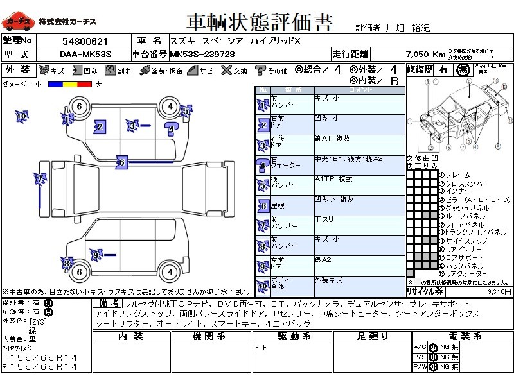Click the mileage value 7,050 Km

click(425, 55)
